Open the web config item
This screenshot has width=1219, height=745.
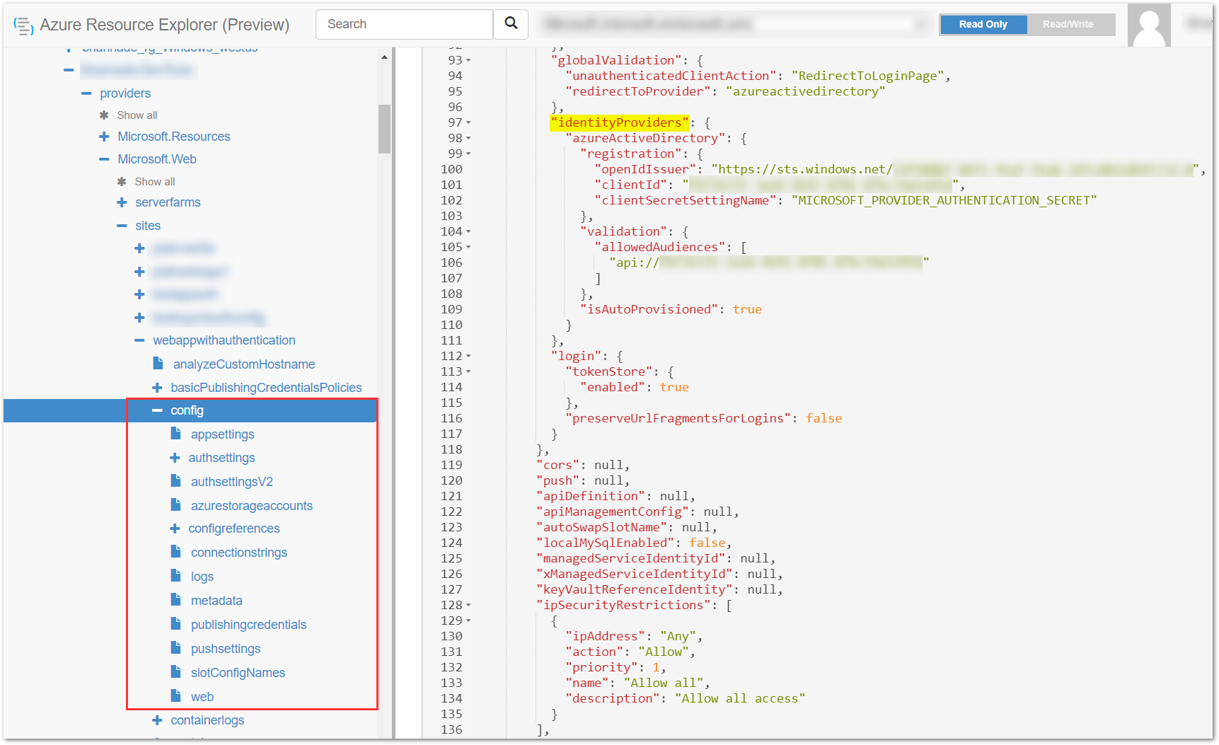(x=202, y=697)
